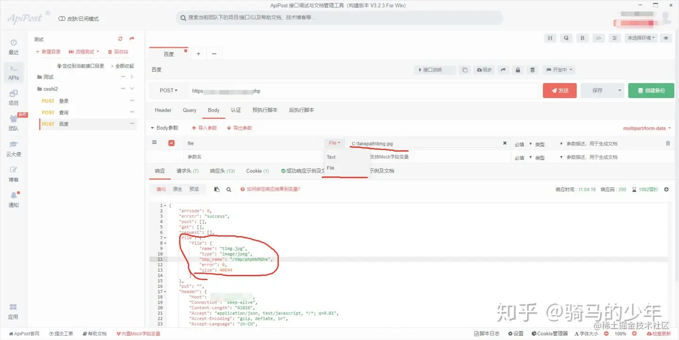Delete the file parameter row with trash icon

click(x=668, y=143)
